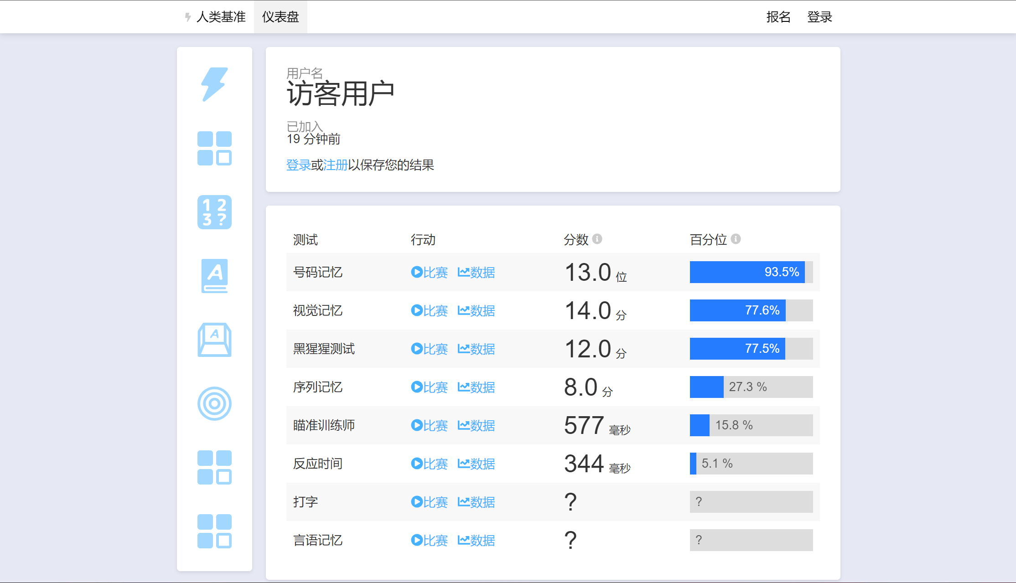This screenshot has width=1016, height=583.
Task: Click the 视觉记忆 test name
Action: pos(317,310)
